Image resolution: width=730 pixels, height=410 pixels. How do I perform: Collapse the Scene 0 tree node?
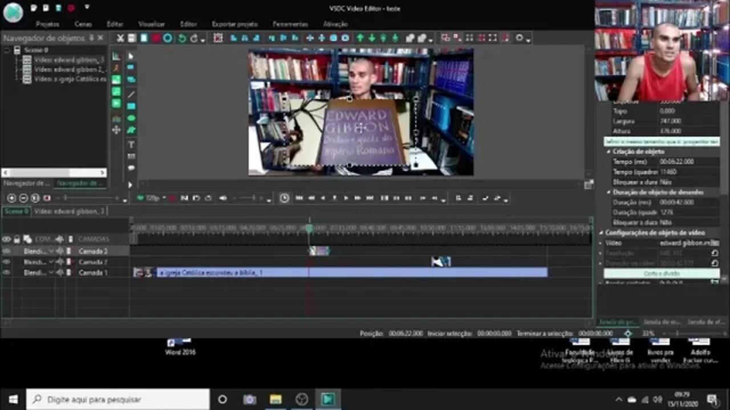pos(6,50)
